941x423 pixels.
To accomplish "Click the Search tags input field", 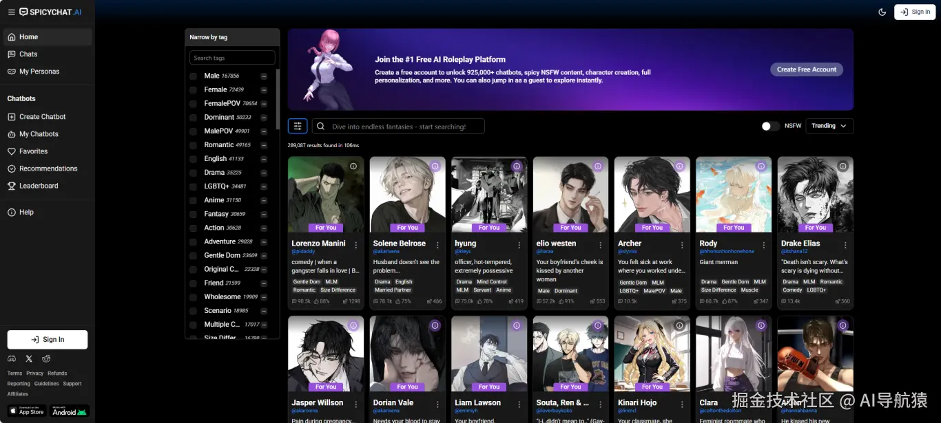I will [232, 58].
